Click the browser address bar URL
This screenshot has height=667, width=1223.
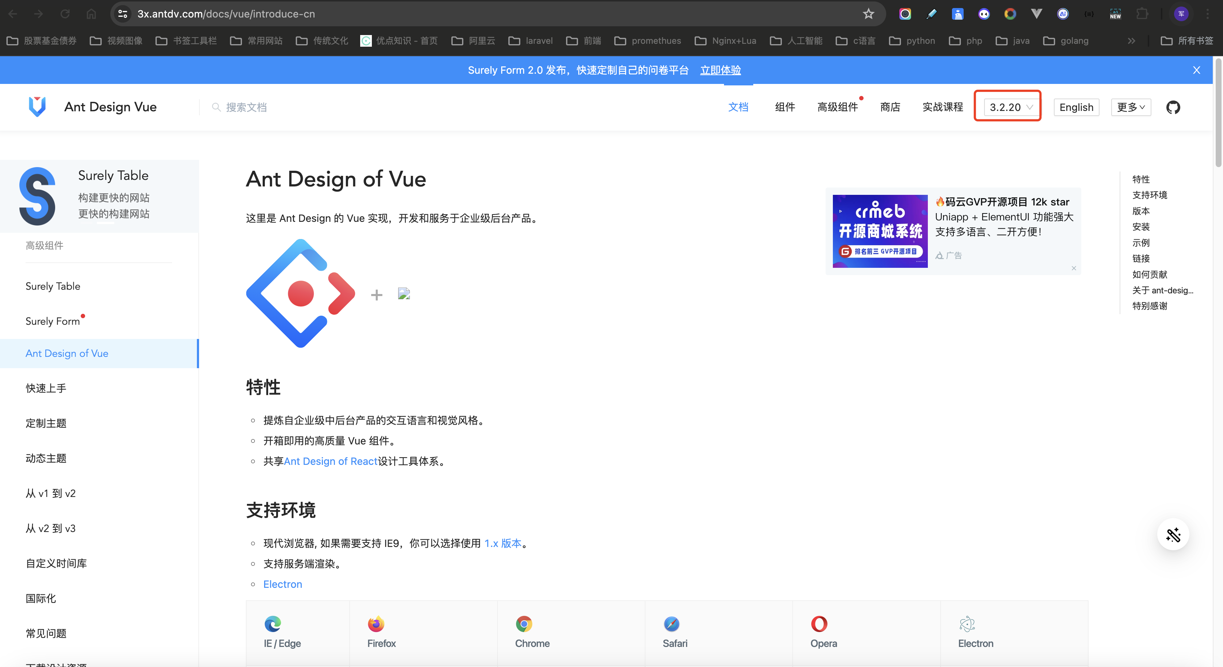pos(226,14)
